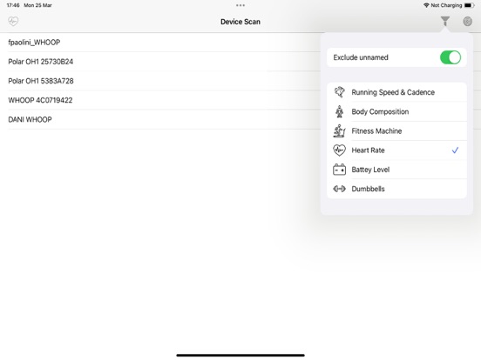Select the Fitness Machine filter label
The height and width of the screenshot is (360, 481).
(376, 130)
